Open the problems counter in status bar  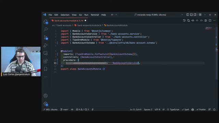pos(82,109)
